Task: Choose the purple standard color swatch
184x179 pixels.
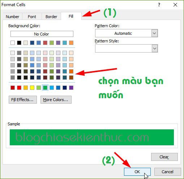Action: pos(71,88)
